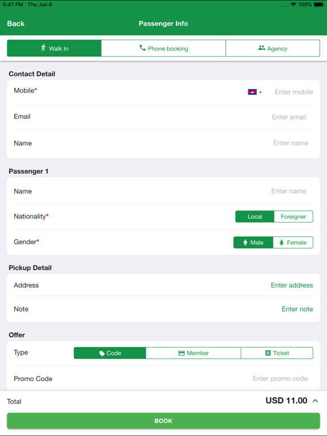Choose Male gender option
The height and width of the screenshot is (436, 327).
pos(253,242)
